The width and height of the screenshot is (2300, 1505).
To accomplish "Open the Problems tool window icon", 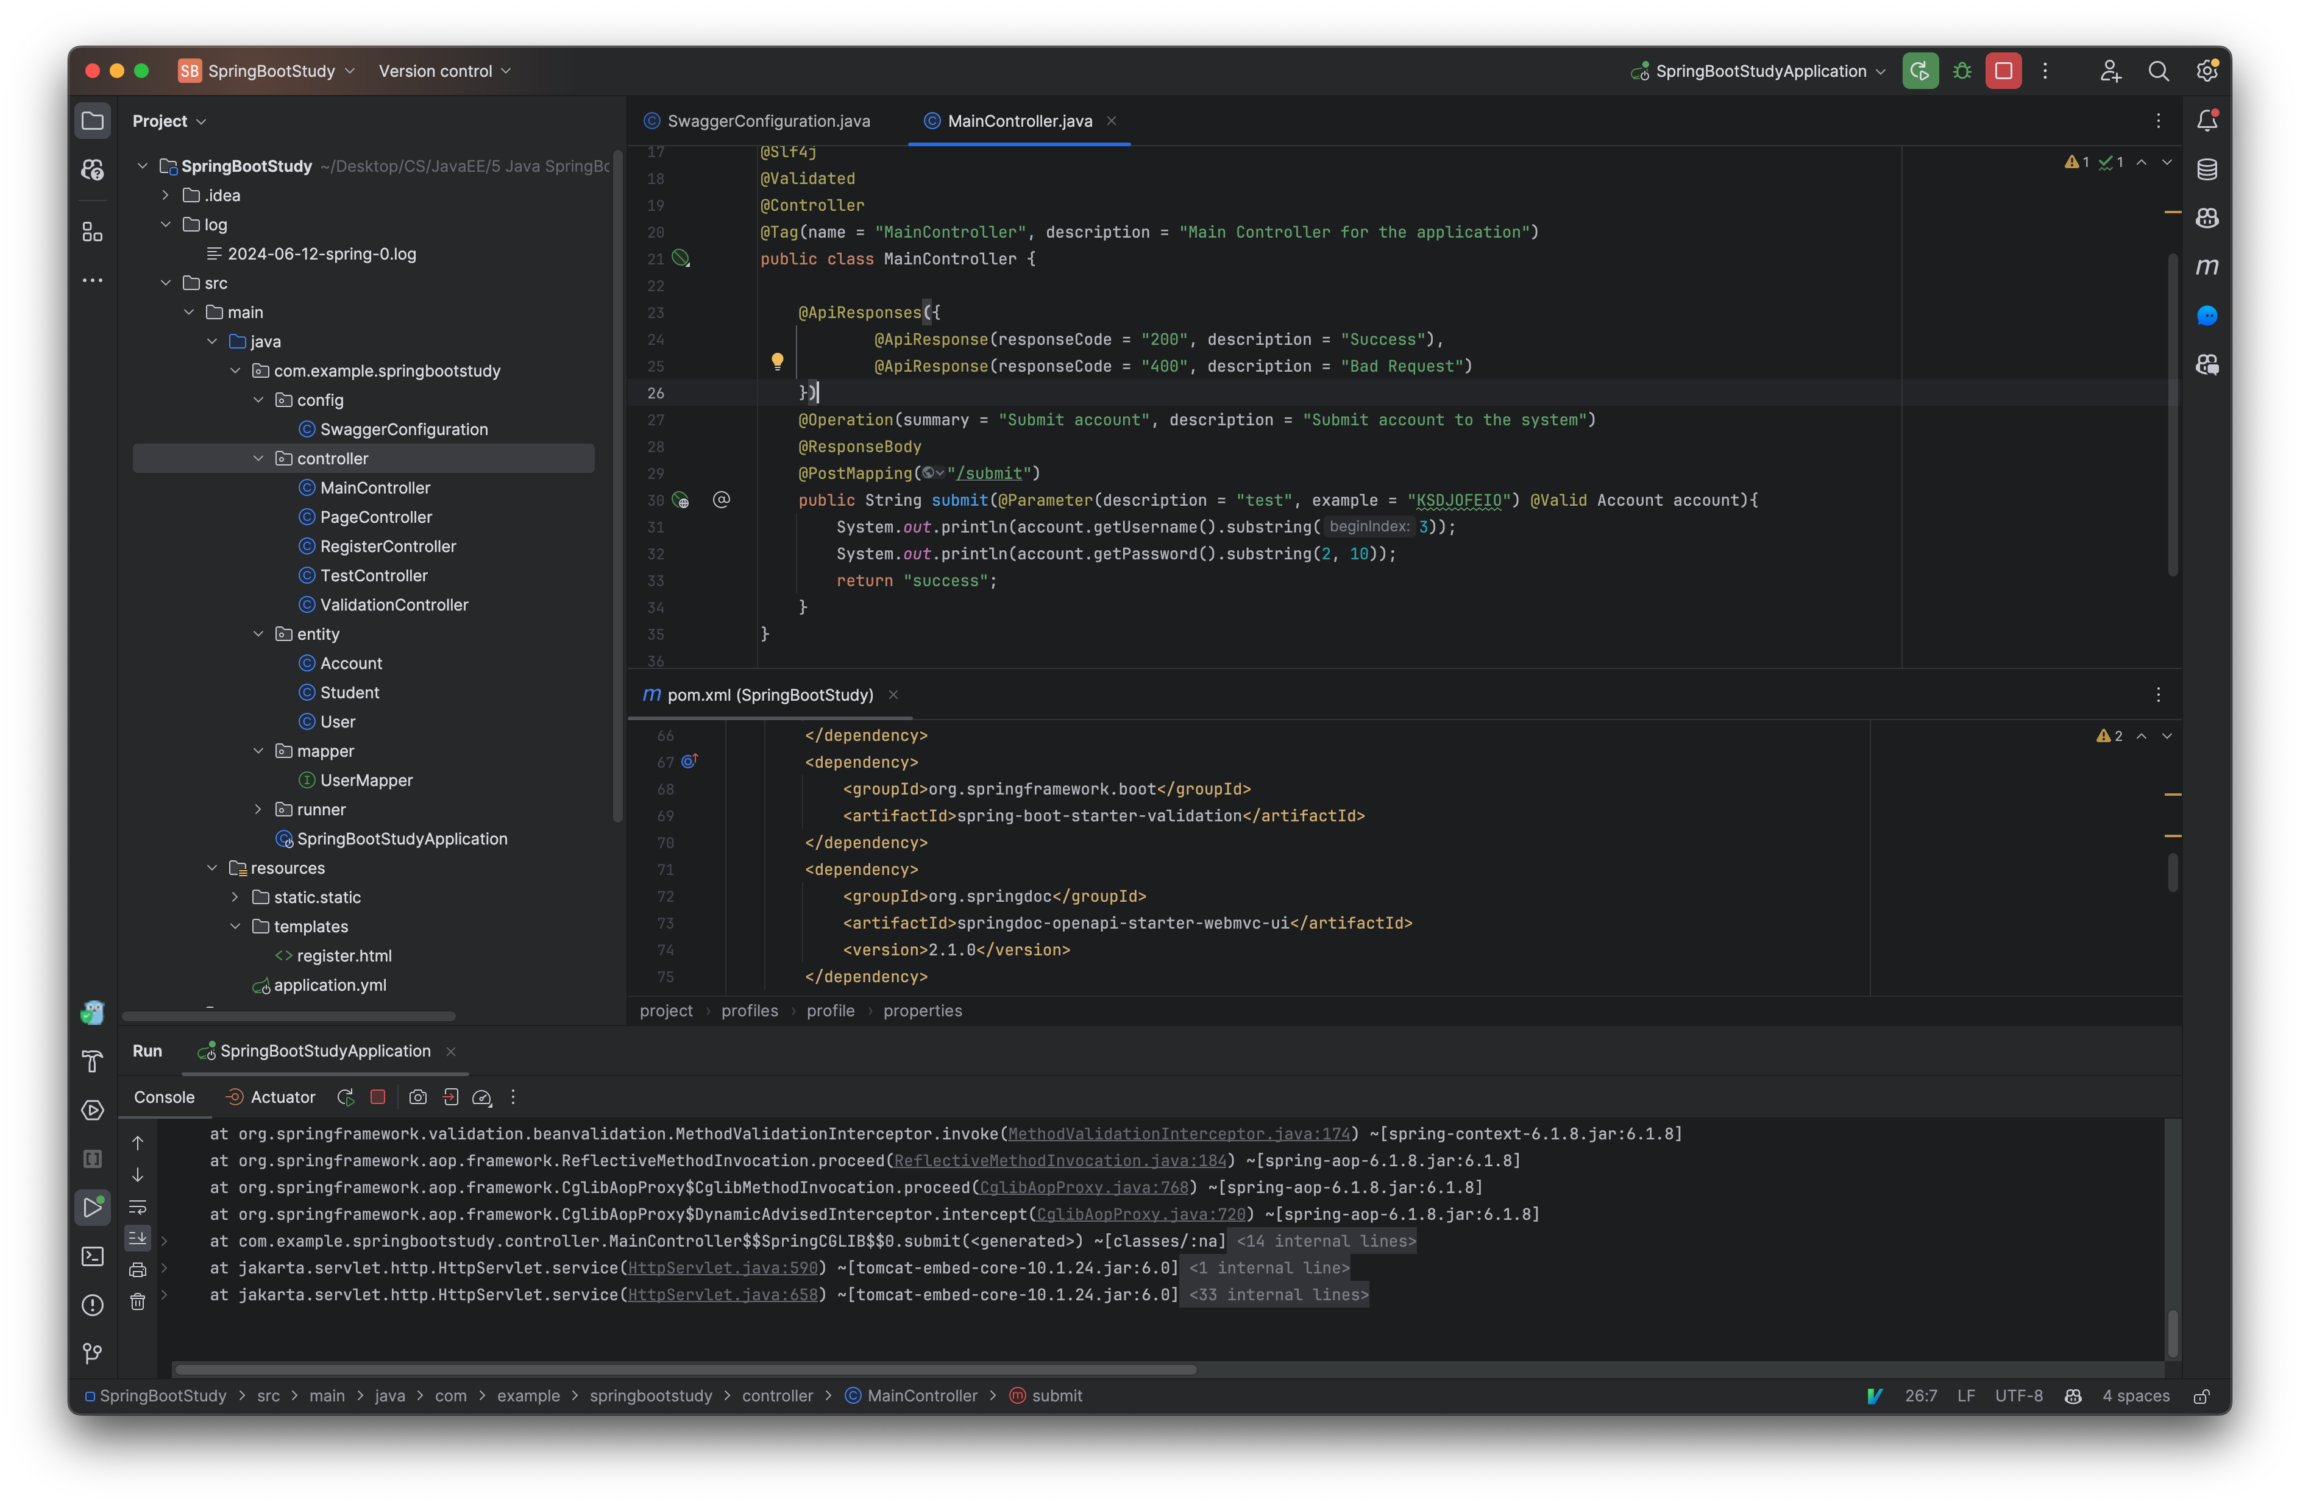I will tap(93, 1305).
